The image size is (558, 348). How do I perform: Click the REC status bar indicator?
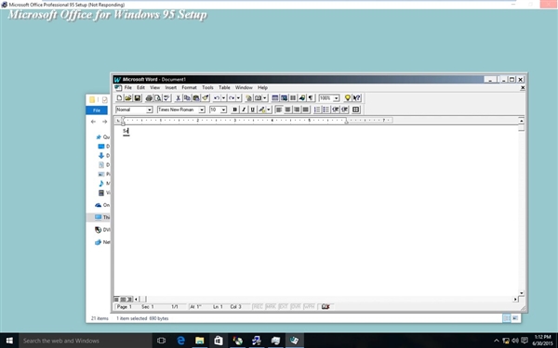pyautogui.click(x=258, y=307)
